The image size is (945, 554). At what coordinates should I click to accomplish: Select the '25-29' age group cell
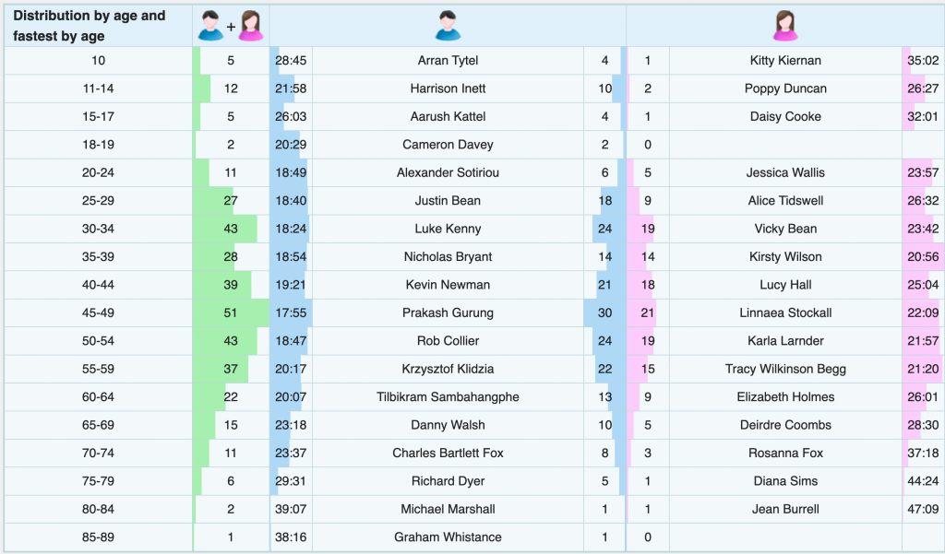[98, 201]
